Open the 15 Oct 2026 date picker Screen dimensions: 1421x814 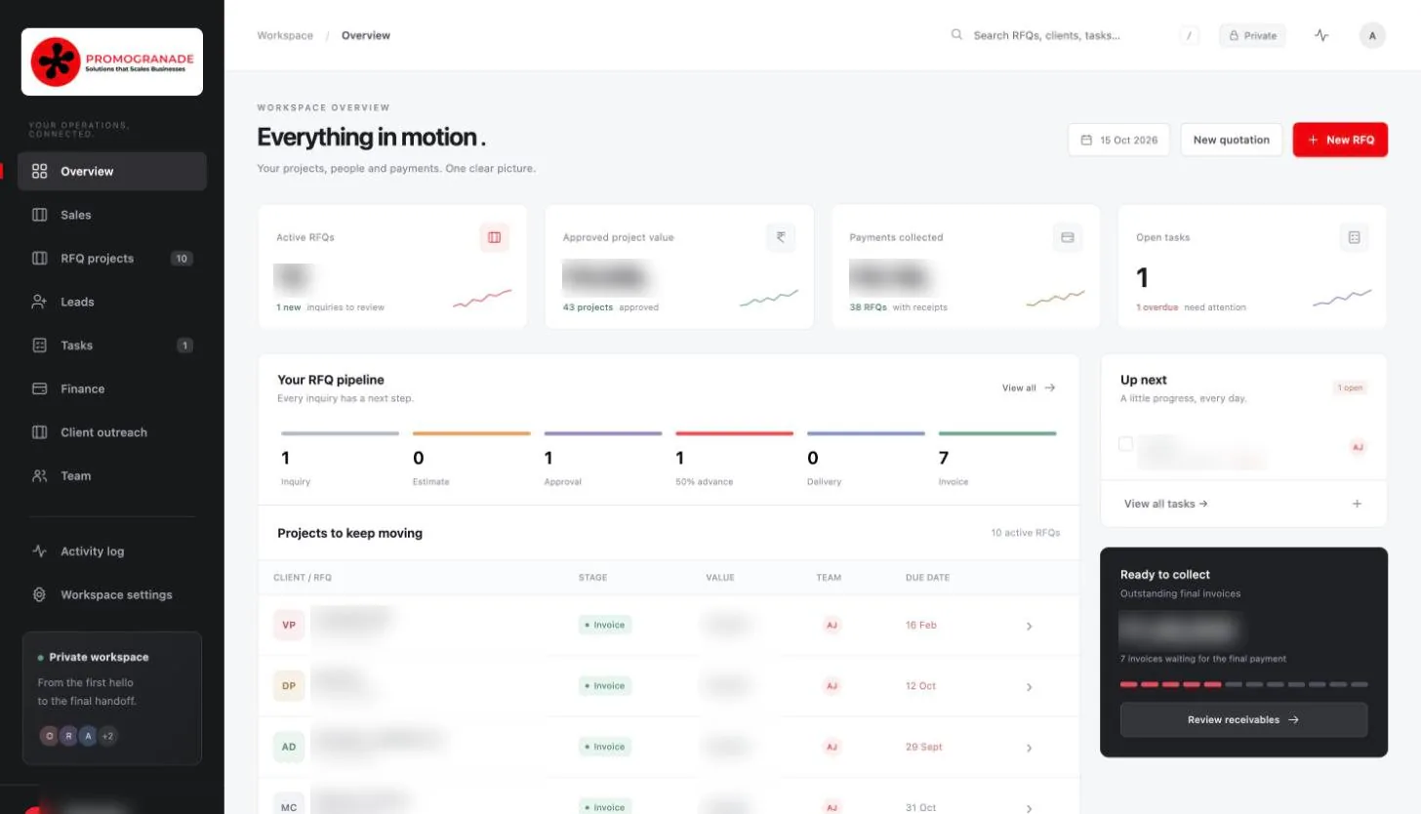pos(1118,140)
